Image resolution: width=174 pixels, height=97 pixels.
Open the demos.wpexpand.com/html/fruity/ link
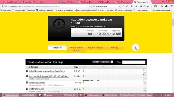click(x=47, y=71)
